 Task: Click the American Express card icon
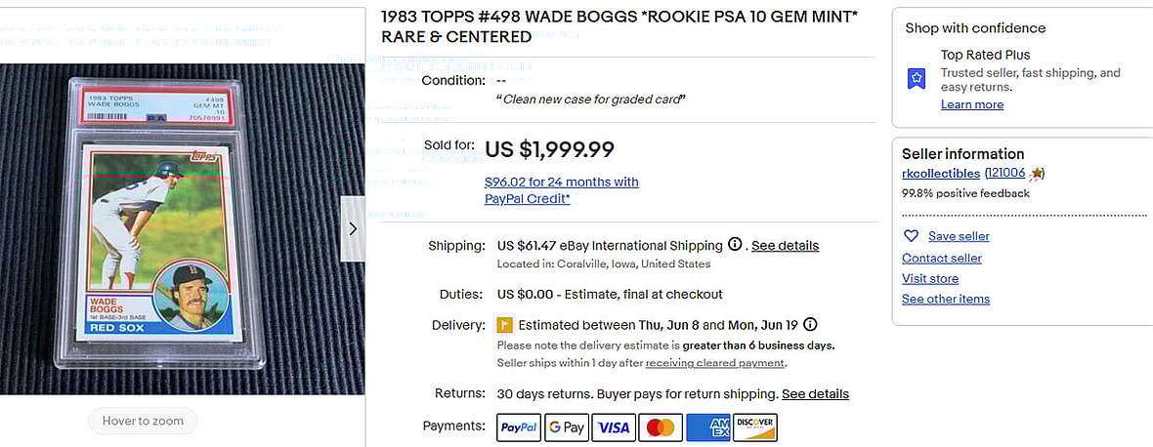pos(707,427)
